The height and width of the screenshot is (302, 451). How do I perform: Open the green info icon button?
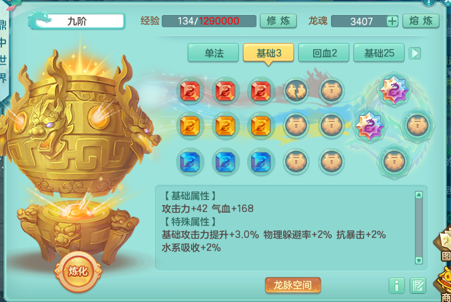coord(396,286)
